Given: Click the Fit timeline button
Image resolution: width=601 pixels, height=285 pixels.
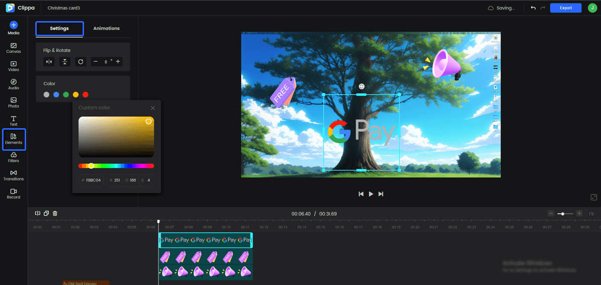Looking at the screenshot, I should coord(591,214).
